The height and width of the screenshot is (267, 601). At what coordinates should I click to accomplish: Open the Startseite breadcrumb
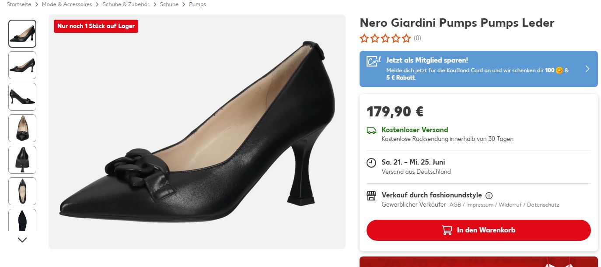coord(19,4)
